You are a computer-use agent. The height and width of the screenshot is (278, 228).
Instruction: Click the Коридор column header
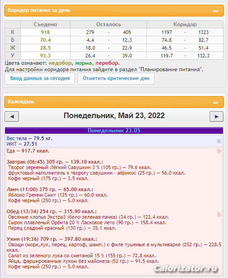(185, 24)
